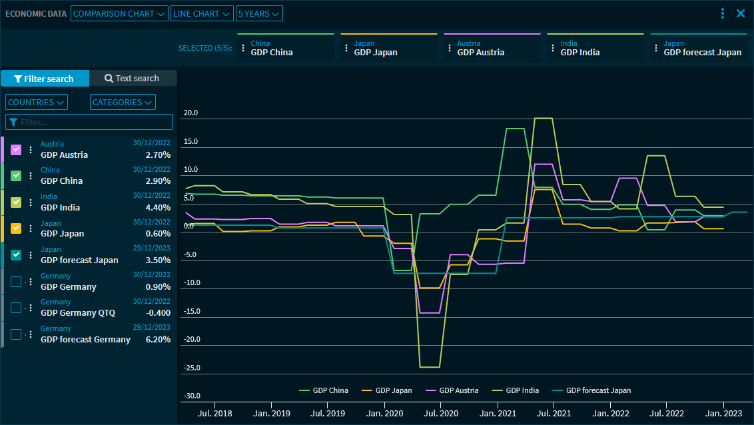Screen dimensions: 754x425
Task: Open the three-dot menu beside GDP Germany QTQ row
Action: click(x=30, y=308)
